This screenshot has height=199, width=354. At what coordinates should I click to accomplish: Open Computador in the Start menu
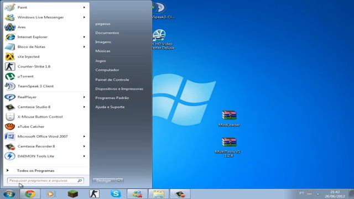tap(107, 70)
